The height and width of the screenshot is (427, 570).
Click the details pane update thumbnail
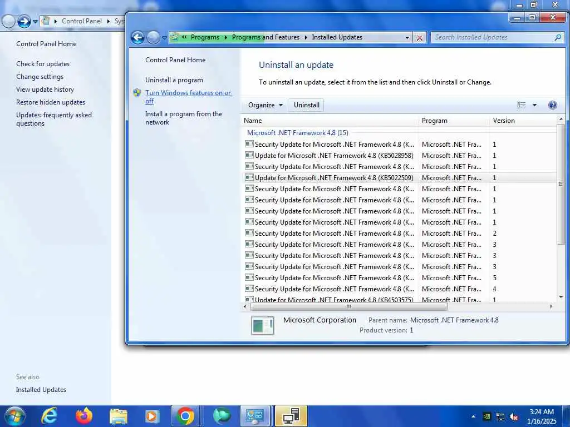(x=262, y=325)
